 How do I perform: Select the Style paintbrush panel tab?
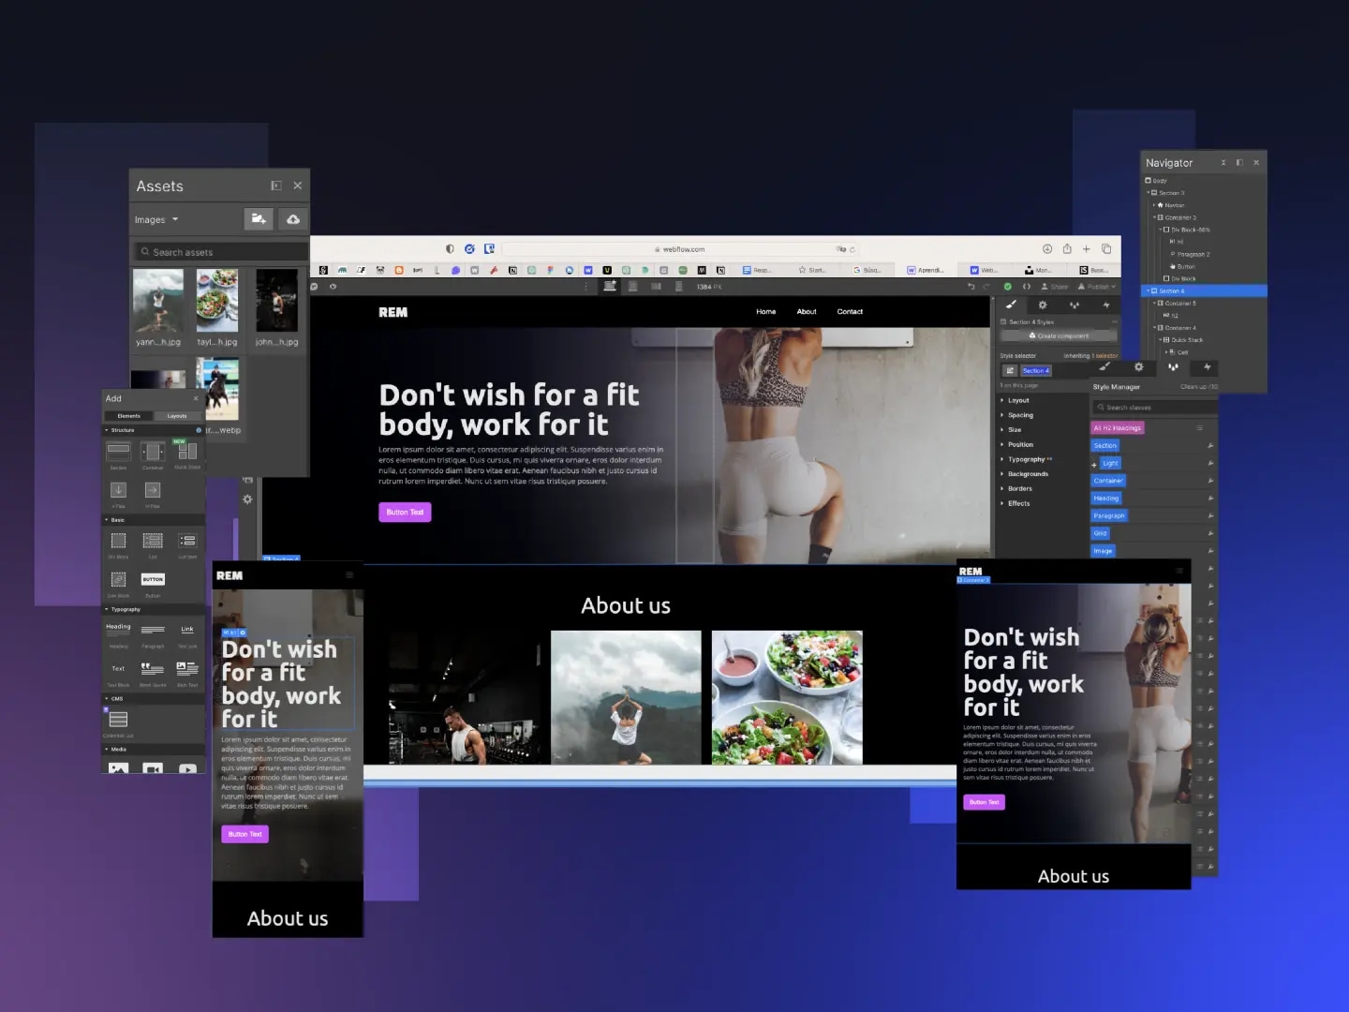tap(1010, 305)
